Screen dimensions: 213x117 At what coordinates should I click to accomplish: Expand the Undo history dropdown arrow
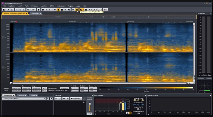[x=30, y=10]
